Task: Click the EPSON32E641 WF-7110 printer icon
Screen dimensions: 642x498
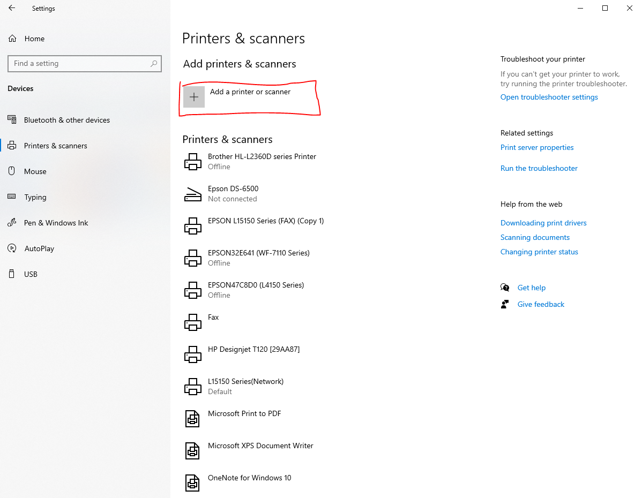Action: 192,258
